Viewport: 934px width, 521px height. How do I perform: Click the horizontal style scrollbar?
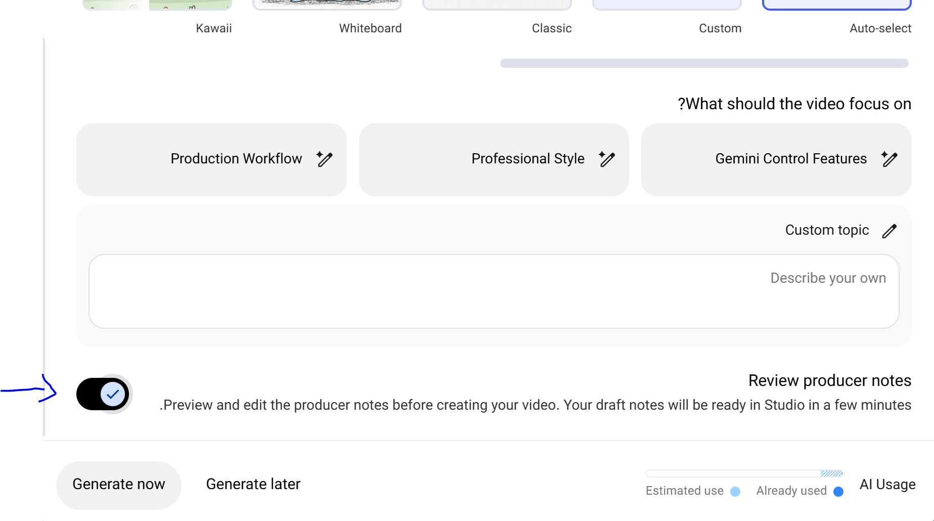click(x=704, y=63)
